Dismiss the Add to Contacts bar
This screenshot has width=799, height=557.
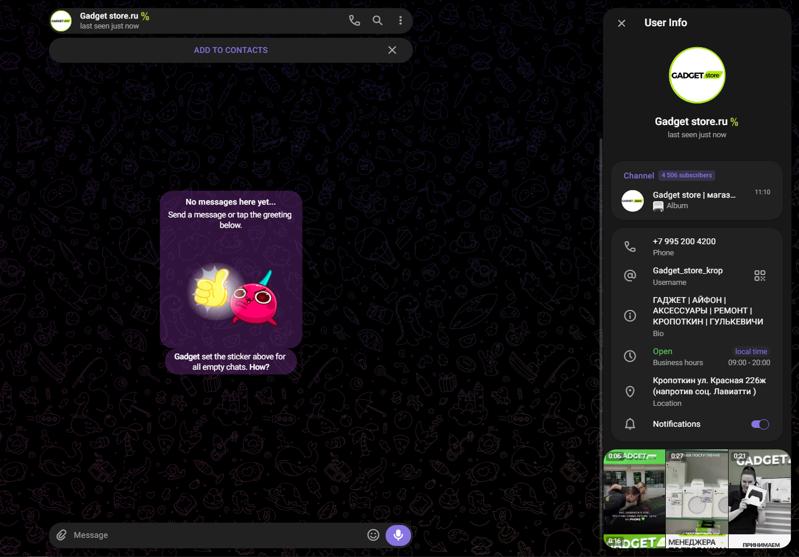(392, 50)
